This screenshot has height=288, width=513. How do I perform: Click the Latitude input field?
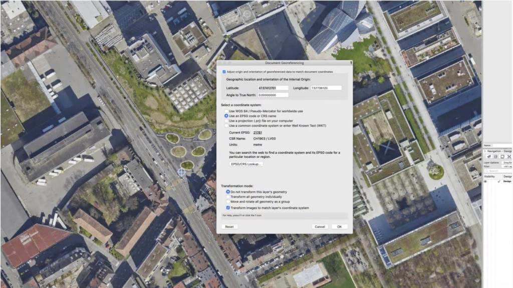(x=273, y=88)
